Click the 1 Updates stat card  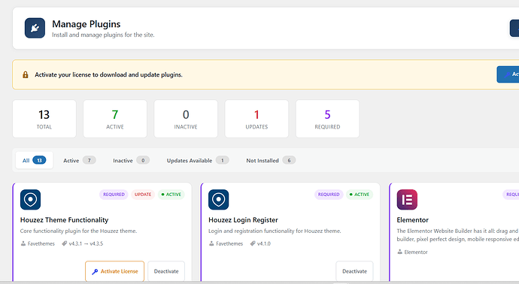click(x=256, y=119)
